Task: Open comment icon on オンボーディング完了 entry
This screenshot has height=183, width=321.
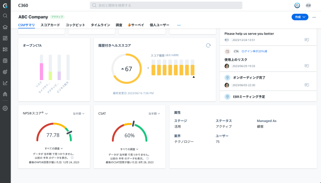Action: pos(307,85)
